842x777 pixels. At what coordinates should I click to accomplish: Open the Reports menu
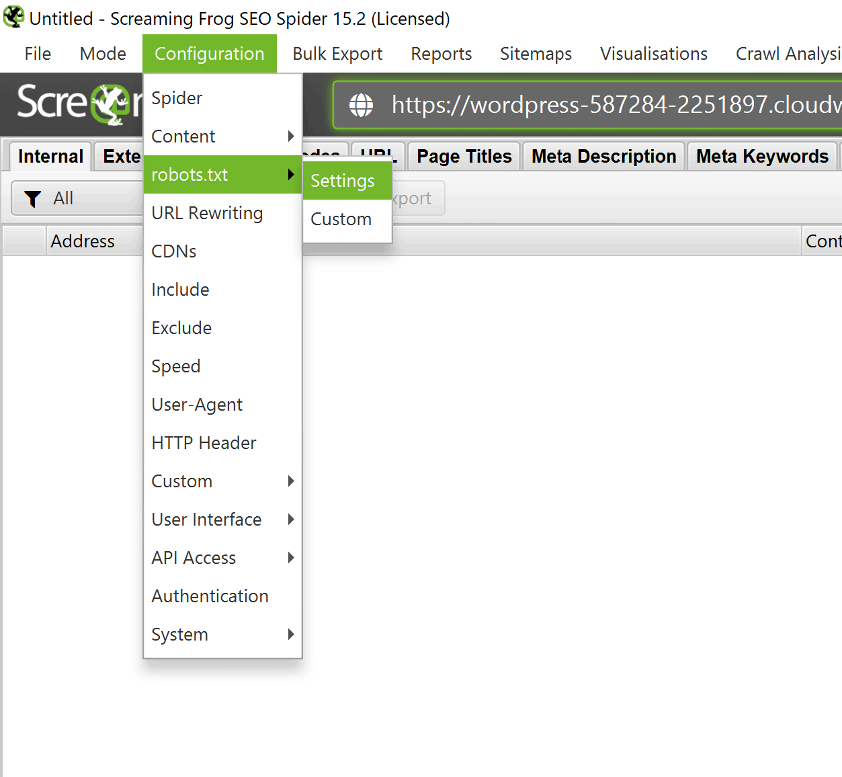point(441,54)
